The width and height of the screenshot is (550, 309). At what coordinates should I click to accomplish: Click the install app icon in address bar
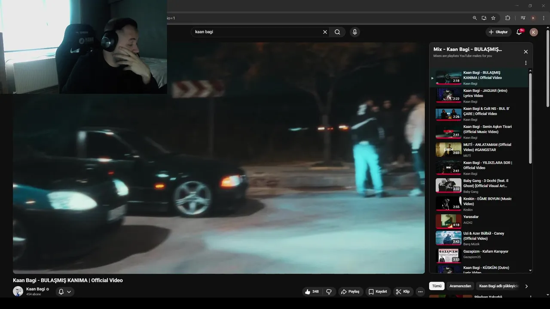(x=484, y=18)
